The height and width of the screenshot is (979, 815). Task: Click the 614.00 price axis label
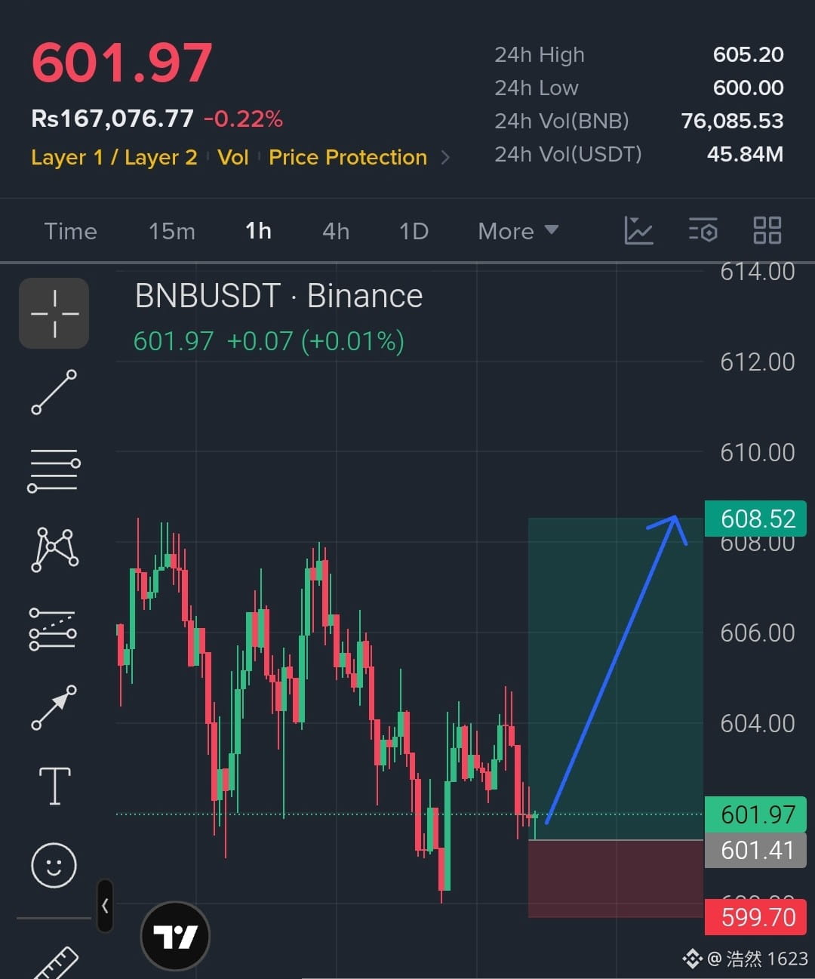click(757, 272)
